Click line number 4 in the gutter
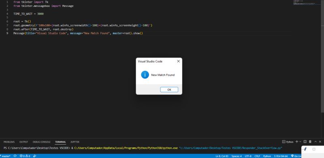The image size is (324, 158). (x=7, y=14)
